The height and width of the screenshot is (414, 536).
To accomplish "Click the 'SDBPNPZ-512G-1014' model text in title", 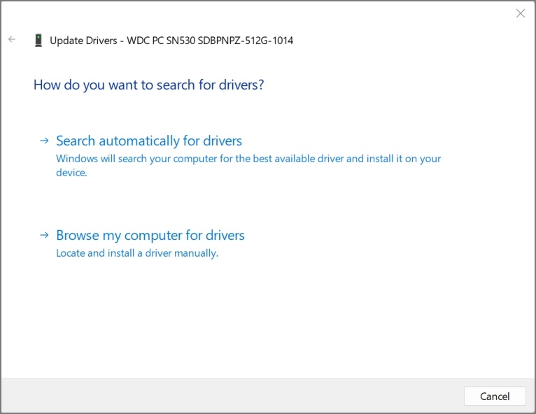I will pos(248,41).
